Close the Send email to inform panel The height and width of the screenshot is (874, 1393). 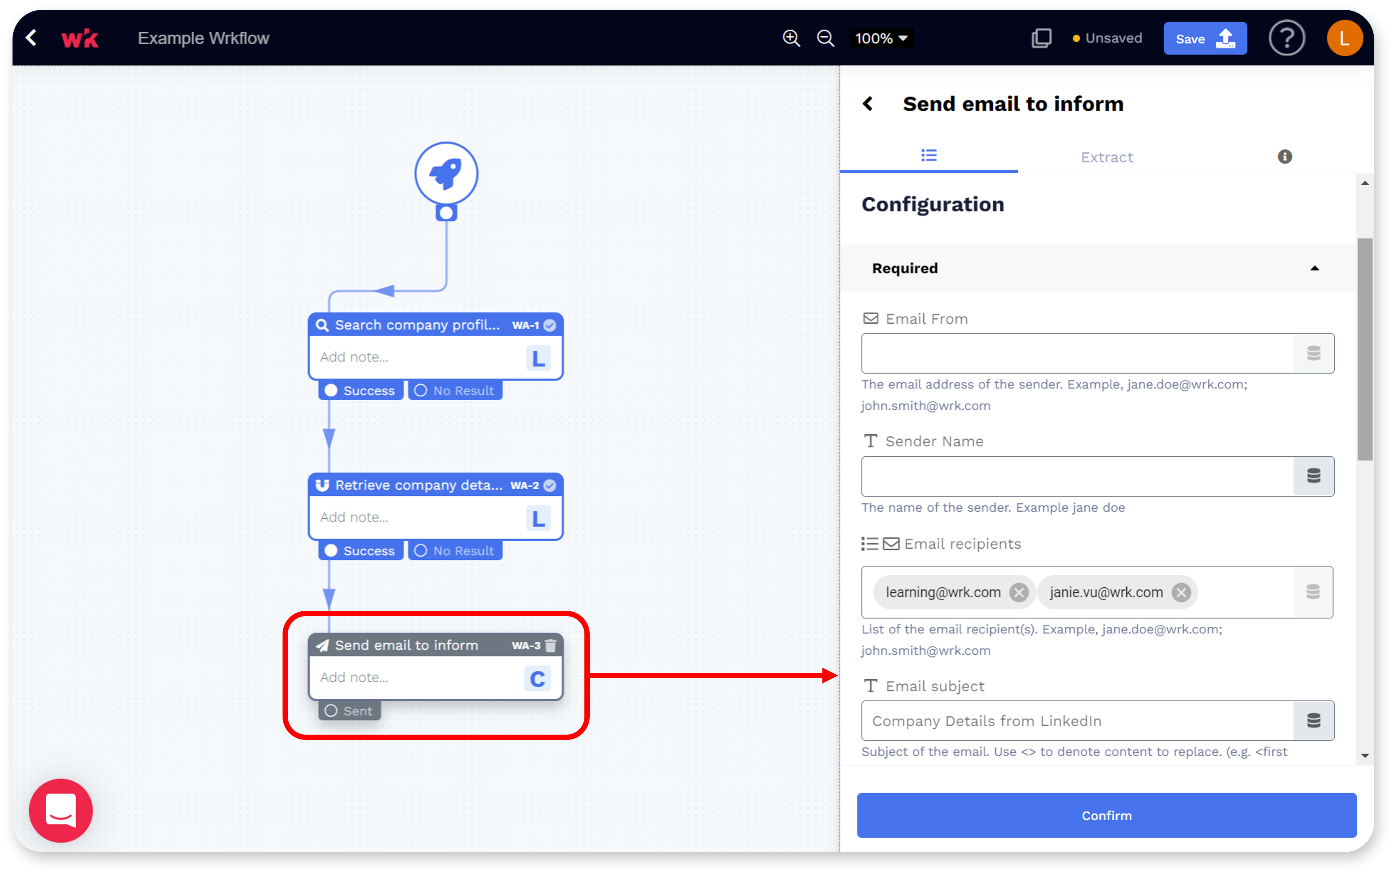point(868,103)
